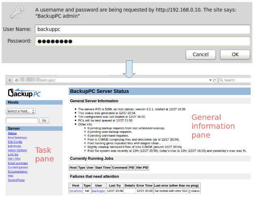
Task: Open the Status link
Action: coord(12,133)
